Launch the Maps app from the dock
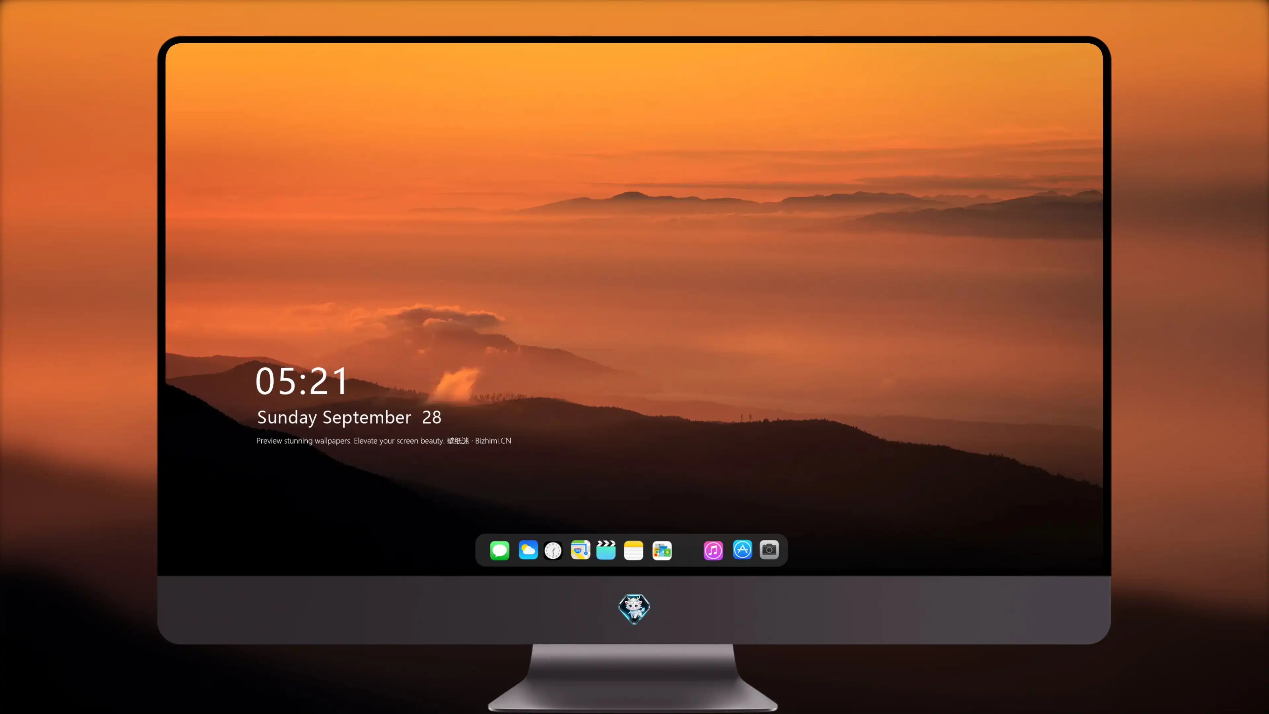 tap(580, 550)
